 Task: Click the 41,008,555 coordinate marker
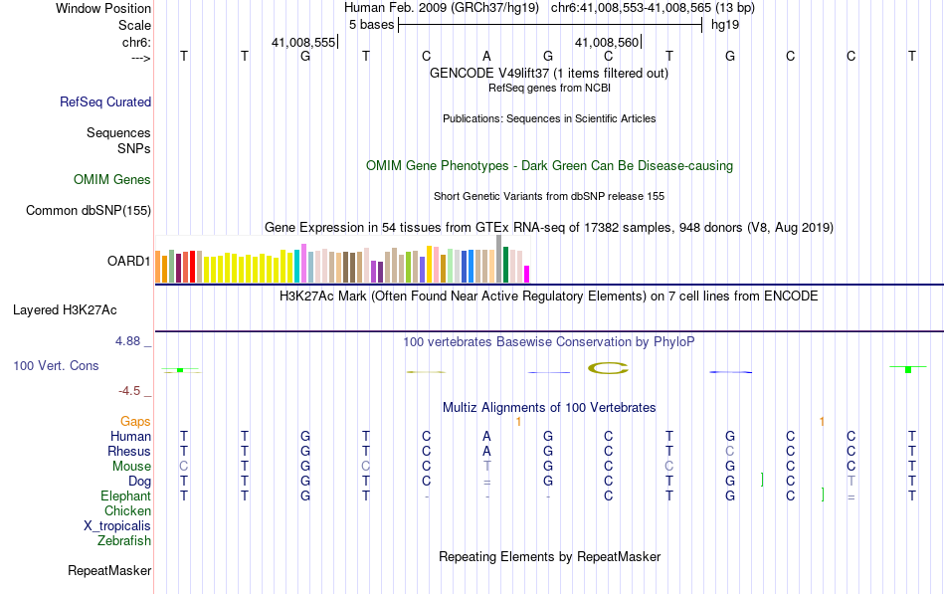tap(303, 42)
